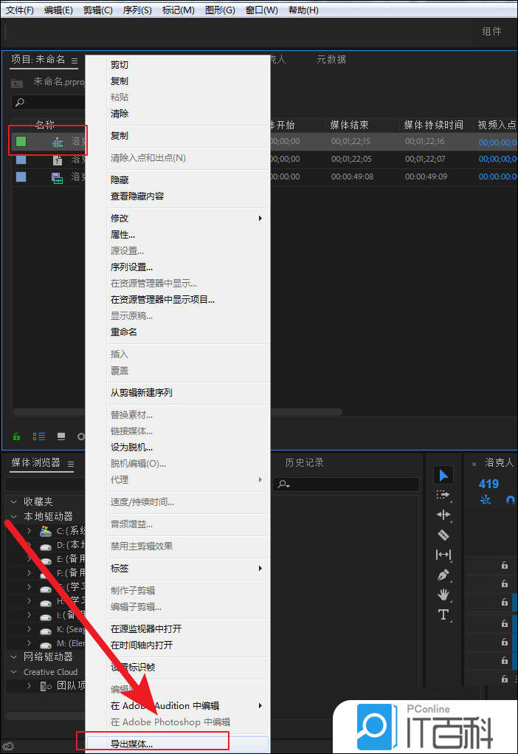Click the M: drive icon
This screenshot has width=518, height=754.
tap(46, 645)
